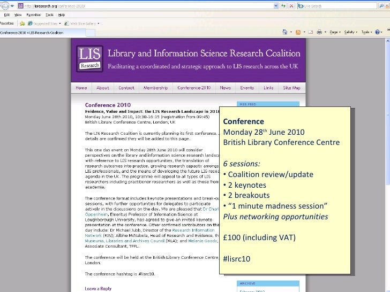This screenshot has height=292, width=390.
Task: Open the Edit menu
Action: (7, 14)
